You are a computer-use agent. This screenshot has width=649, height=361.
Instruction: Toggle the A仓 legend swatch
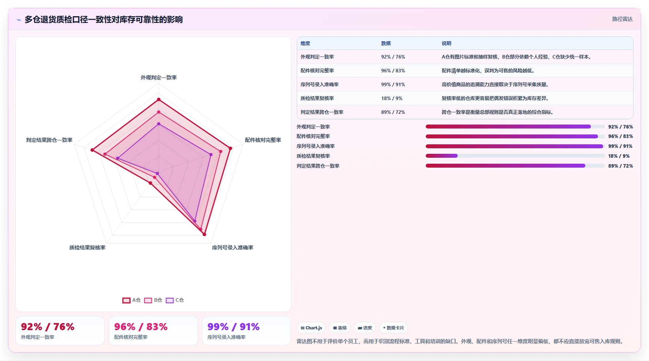click(126, 300)
